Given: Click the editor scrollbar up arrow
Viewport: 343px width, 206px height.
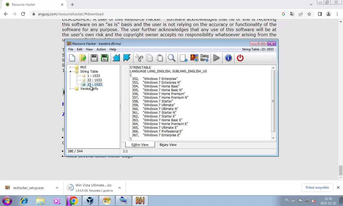Looking at the screenshot, I should pos(273,68).
